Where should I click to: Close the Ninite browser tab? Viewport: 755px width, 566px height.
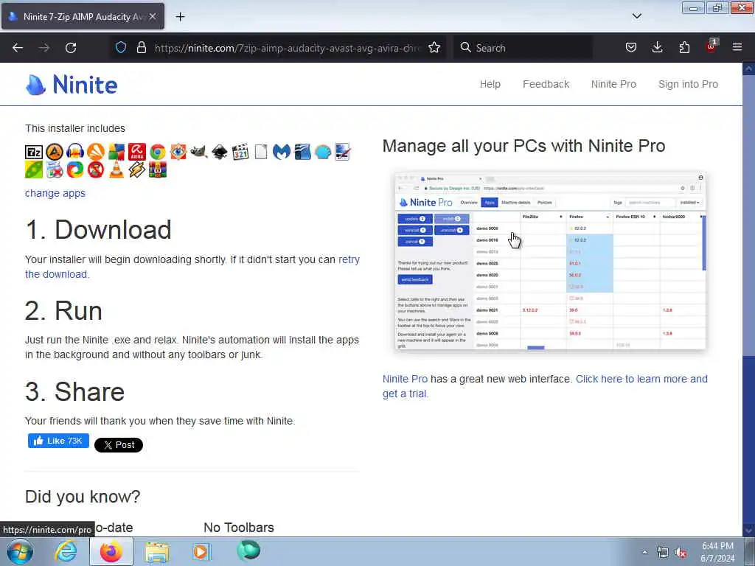point(153,16)
